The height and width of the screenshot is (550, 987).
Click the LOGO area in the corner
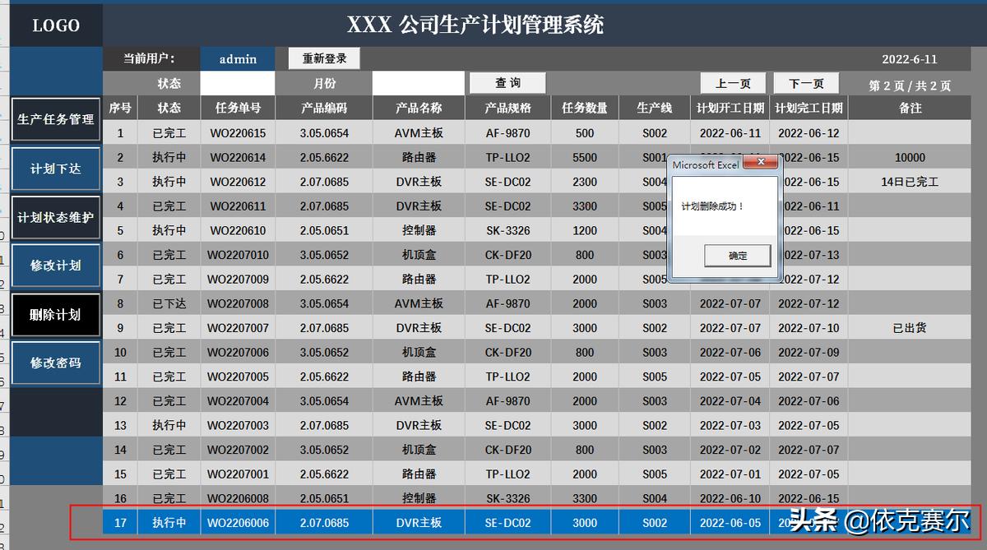click(54, 25)
